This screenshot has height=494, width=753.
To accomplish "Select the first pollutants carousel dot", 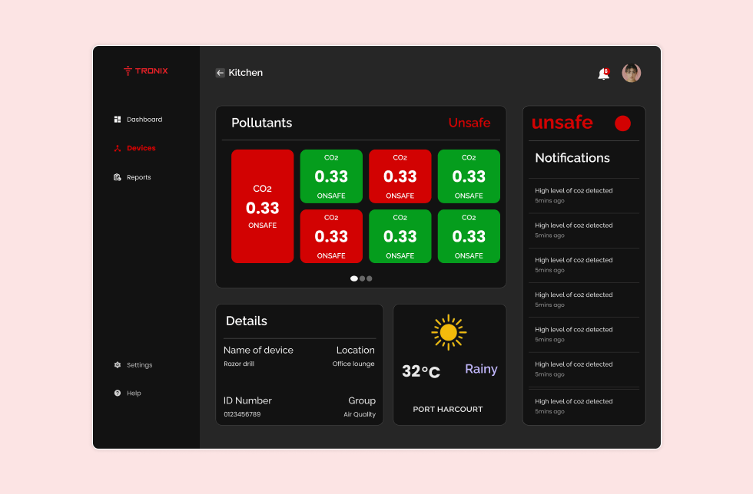I will pyautogui.click(x=354, y=278).
